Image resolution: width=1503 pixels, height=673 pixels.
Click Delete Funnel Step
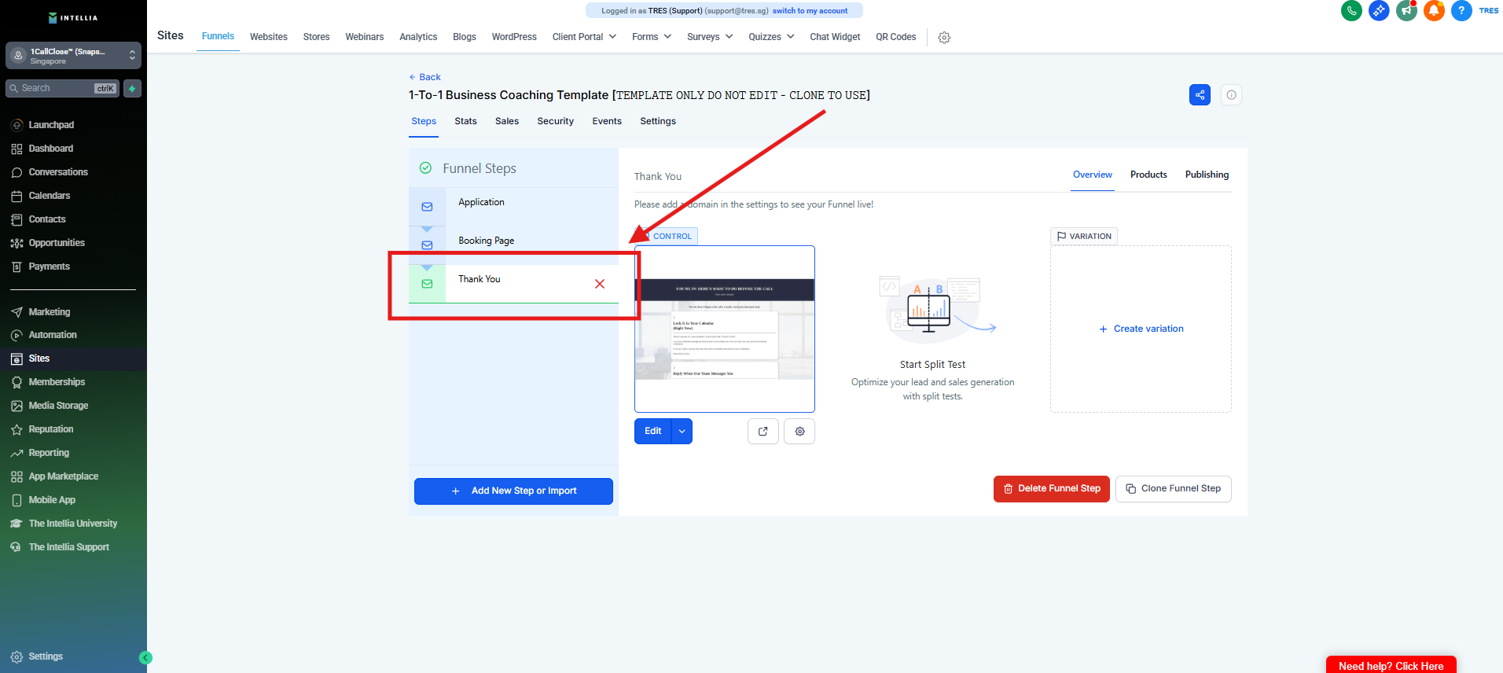point(1052,489)
